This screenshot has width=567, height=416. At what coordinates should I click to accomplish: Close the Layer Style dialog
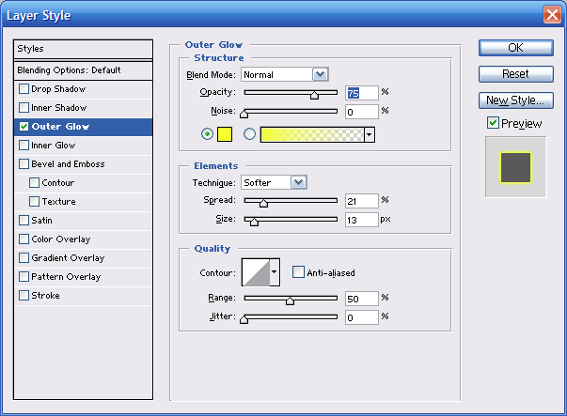click(552, 15)
